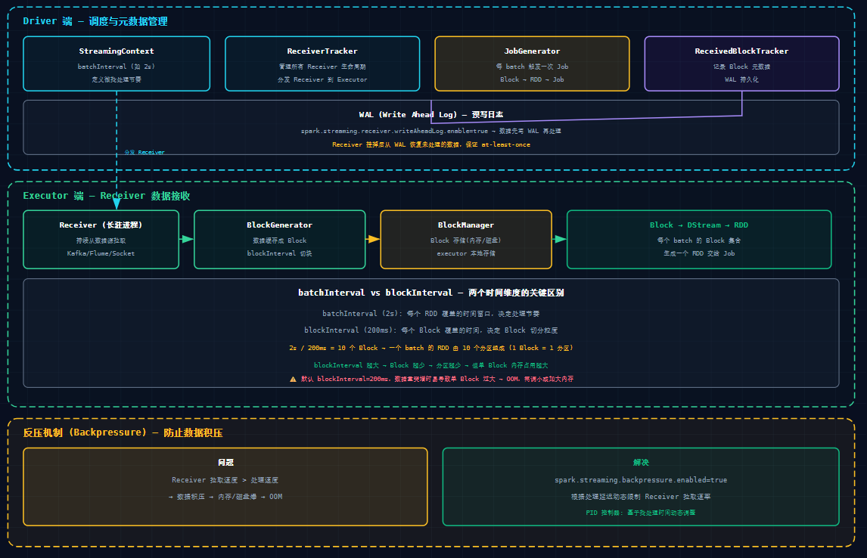Click the orange '2s / 200ms = 10 个 Block' line
Viewport: 867px width, 558px height.
click(430, 348)
